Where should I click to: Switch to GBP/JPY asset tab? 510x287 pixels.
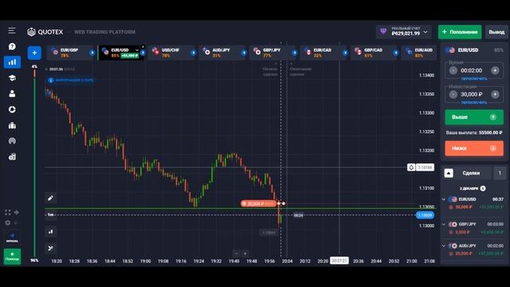(271, 53)
